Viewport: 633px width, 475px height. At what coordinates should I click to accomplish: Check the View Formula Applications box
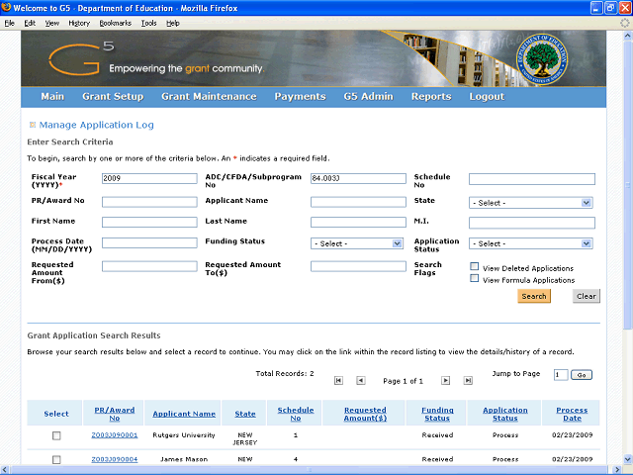[x=475, y=279]
